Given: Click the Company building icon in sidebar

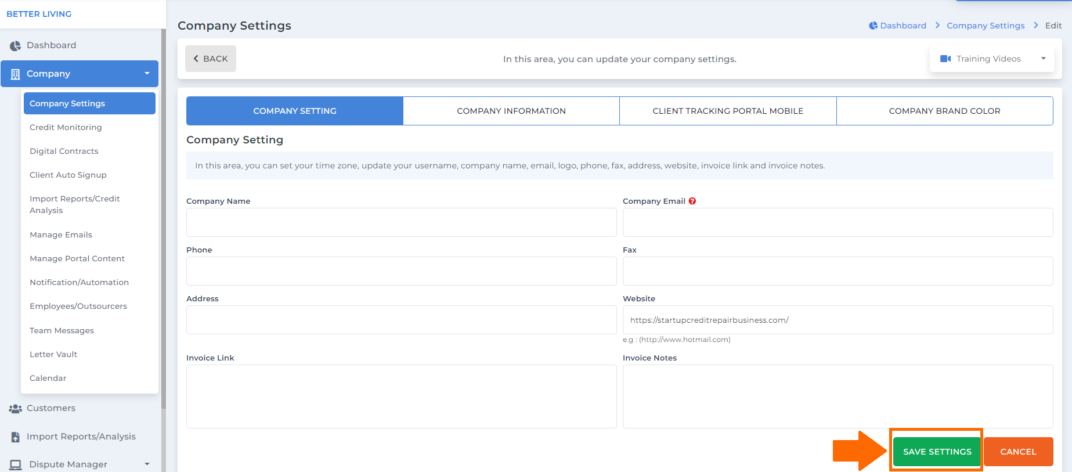Looking at the screenshot, I should pos(15,74).
